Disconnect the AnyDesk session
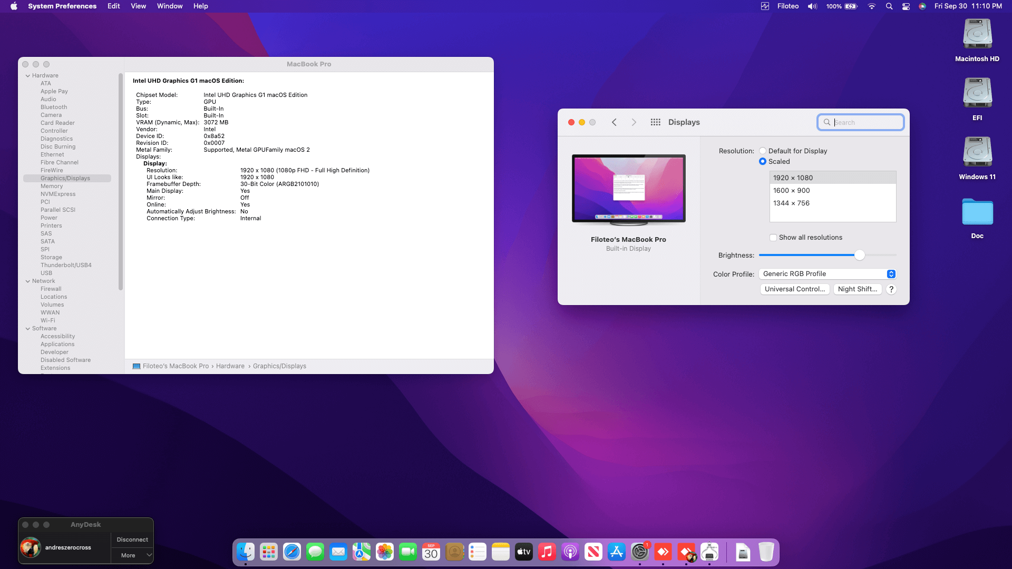 [132, 539]
